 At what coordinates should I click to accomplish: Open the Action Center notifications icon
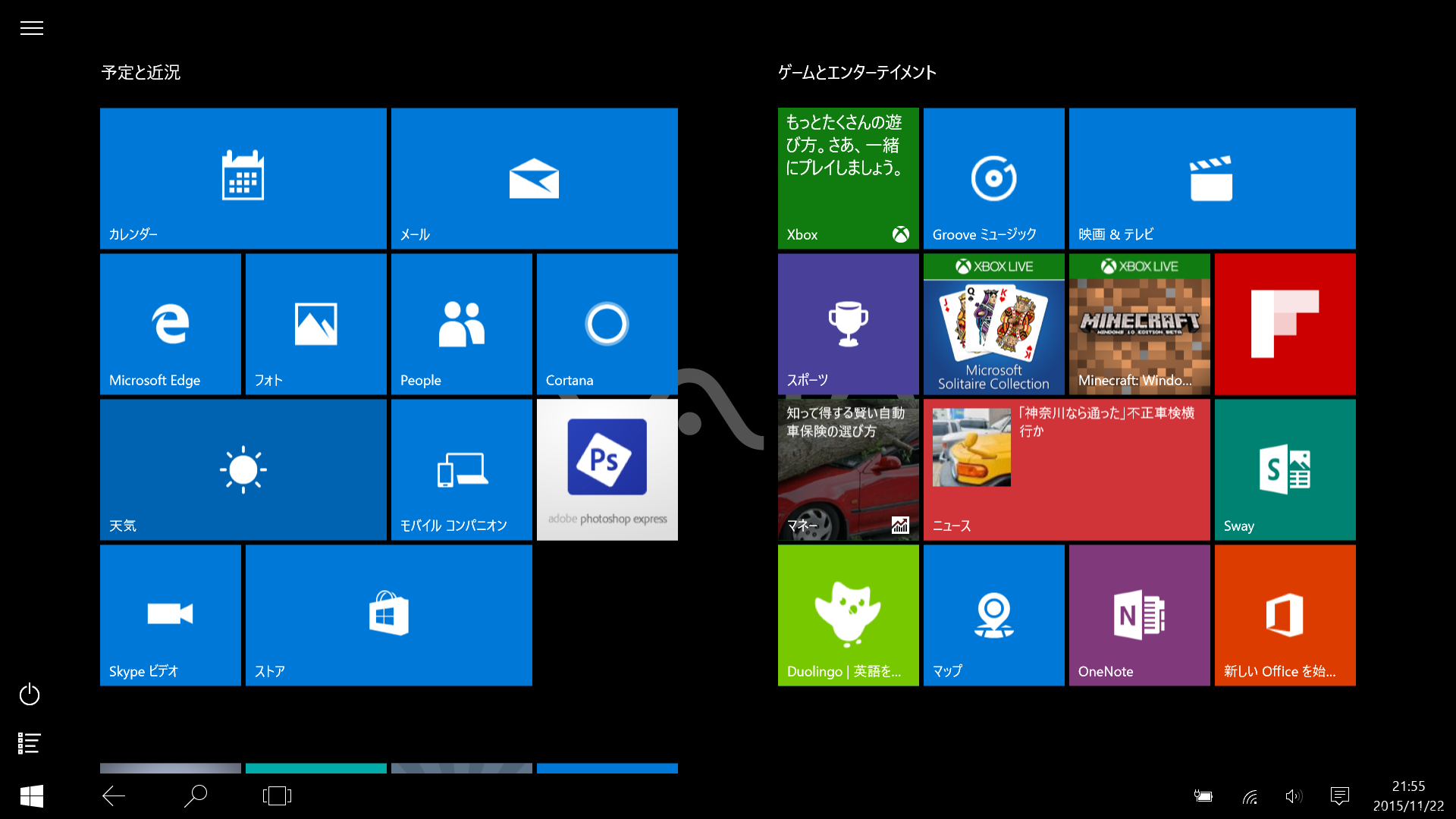click(x=1340, y=795)
